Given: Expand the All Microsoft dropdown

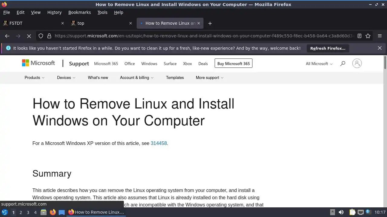Looking at the screenshot, I should click(319, 64).
